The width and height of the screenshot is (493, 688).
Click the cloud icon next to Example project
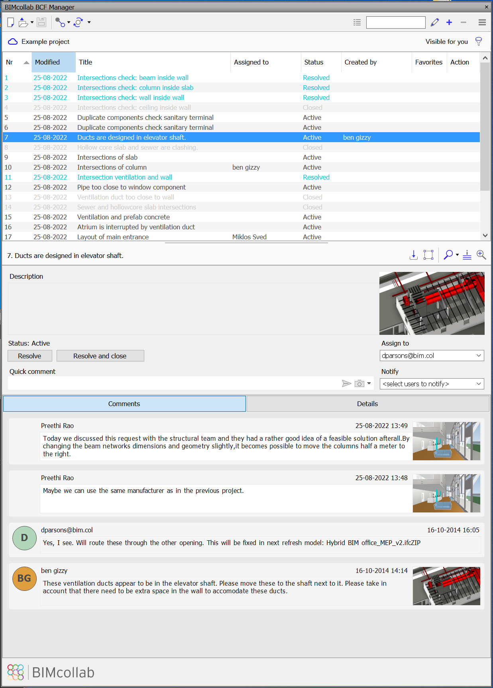click(x=13, y=41)
